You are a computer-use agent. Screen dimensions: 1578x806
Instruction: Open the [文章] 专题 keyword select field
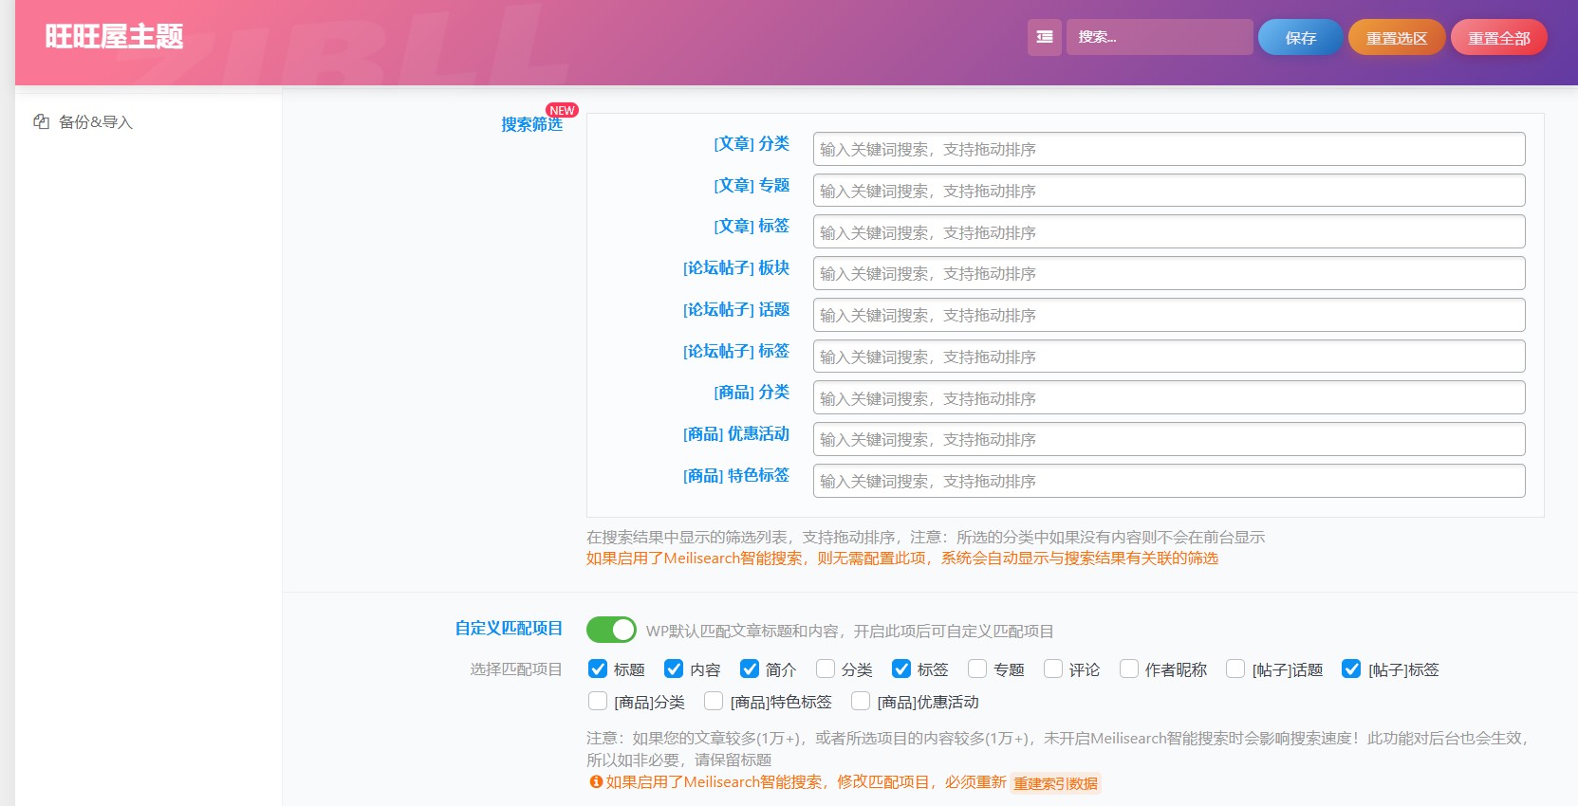[1169, 191]
